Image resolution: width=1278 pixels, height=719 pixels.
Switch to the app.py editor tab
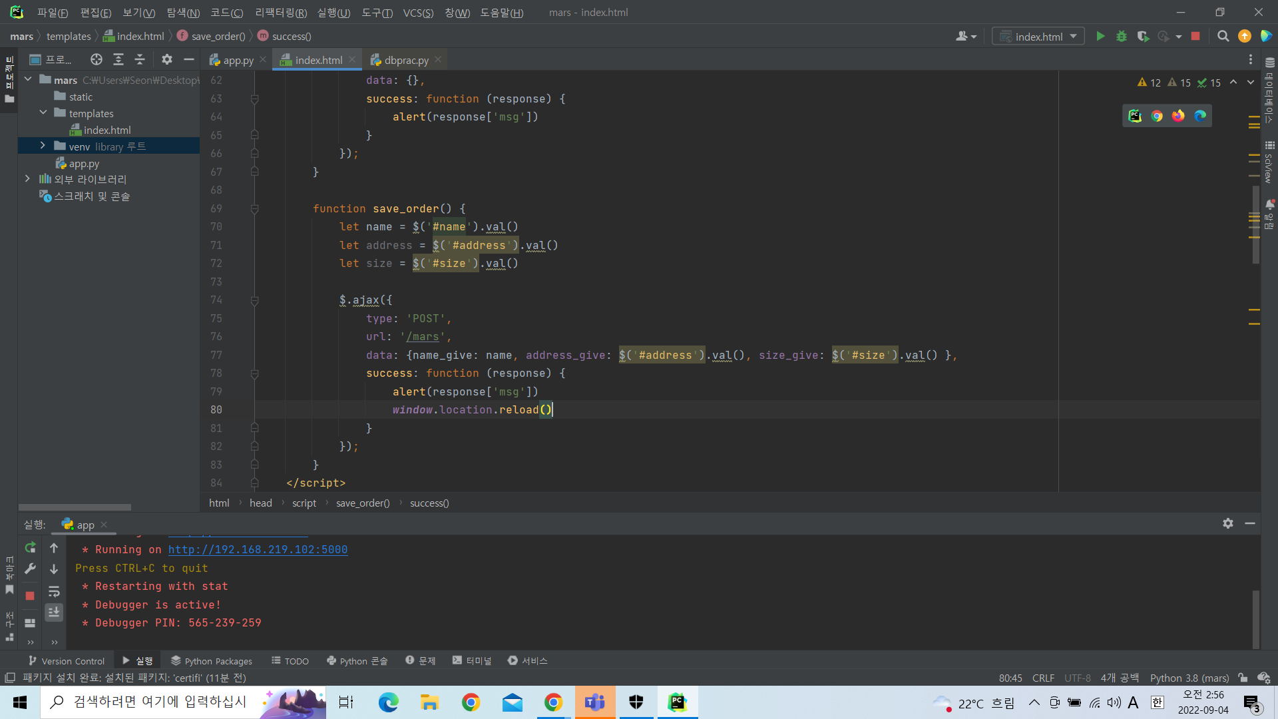pyautogui.click(x=238, y=60)
